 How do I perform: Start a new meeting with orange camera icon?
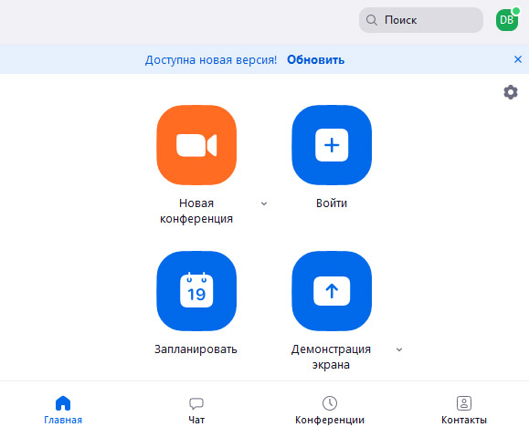pos(196,145)
